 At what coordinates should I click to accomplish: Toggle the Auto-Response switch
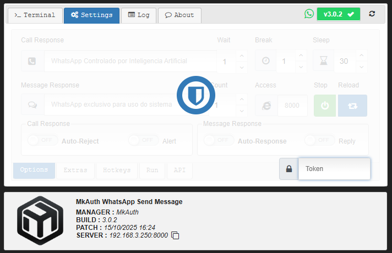click(x=219, y=140)
